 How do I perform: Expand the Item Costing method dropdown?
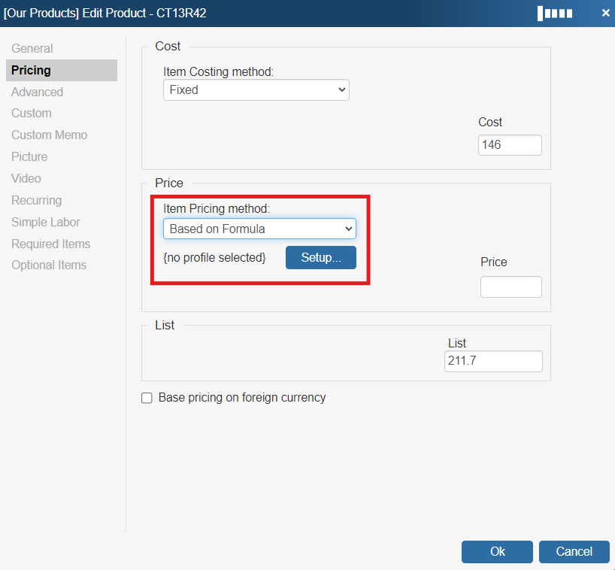click(256, 89)
